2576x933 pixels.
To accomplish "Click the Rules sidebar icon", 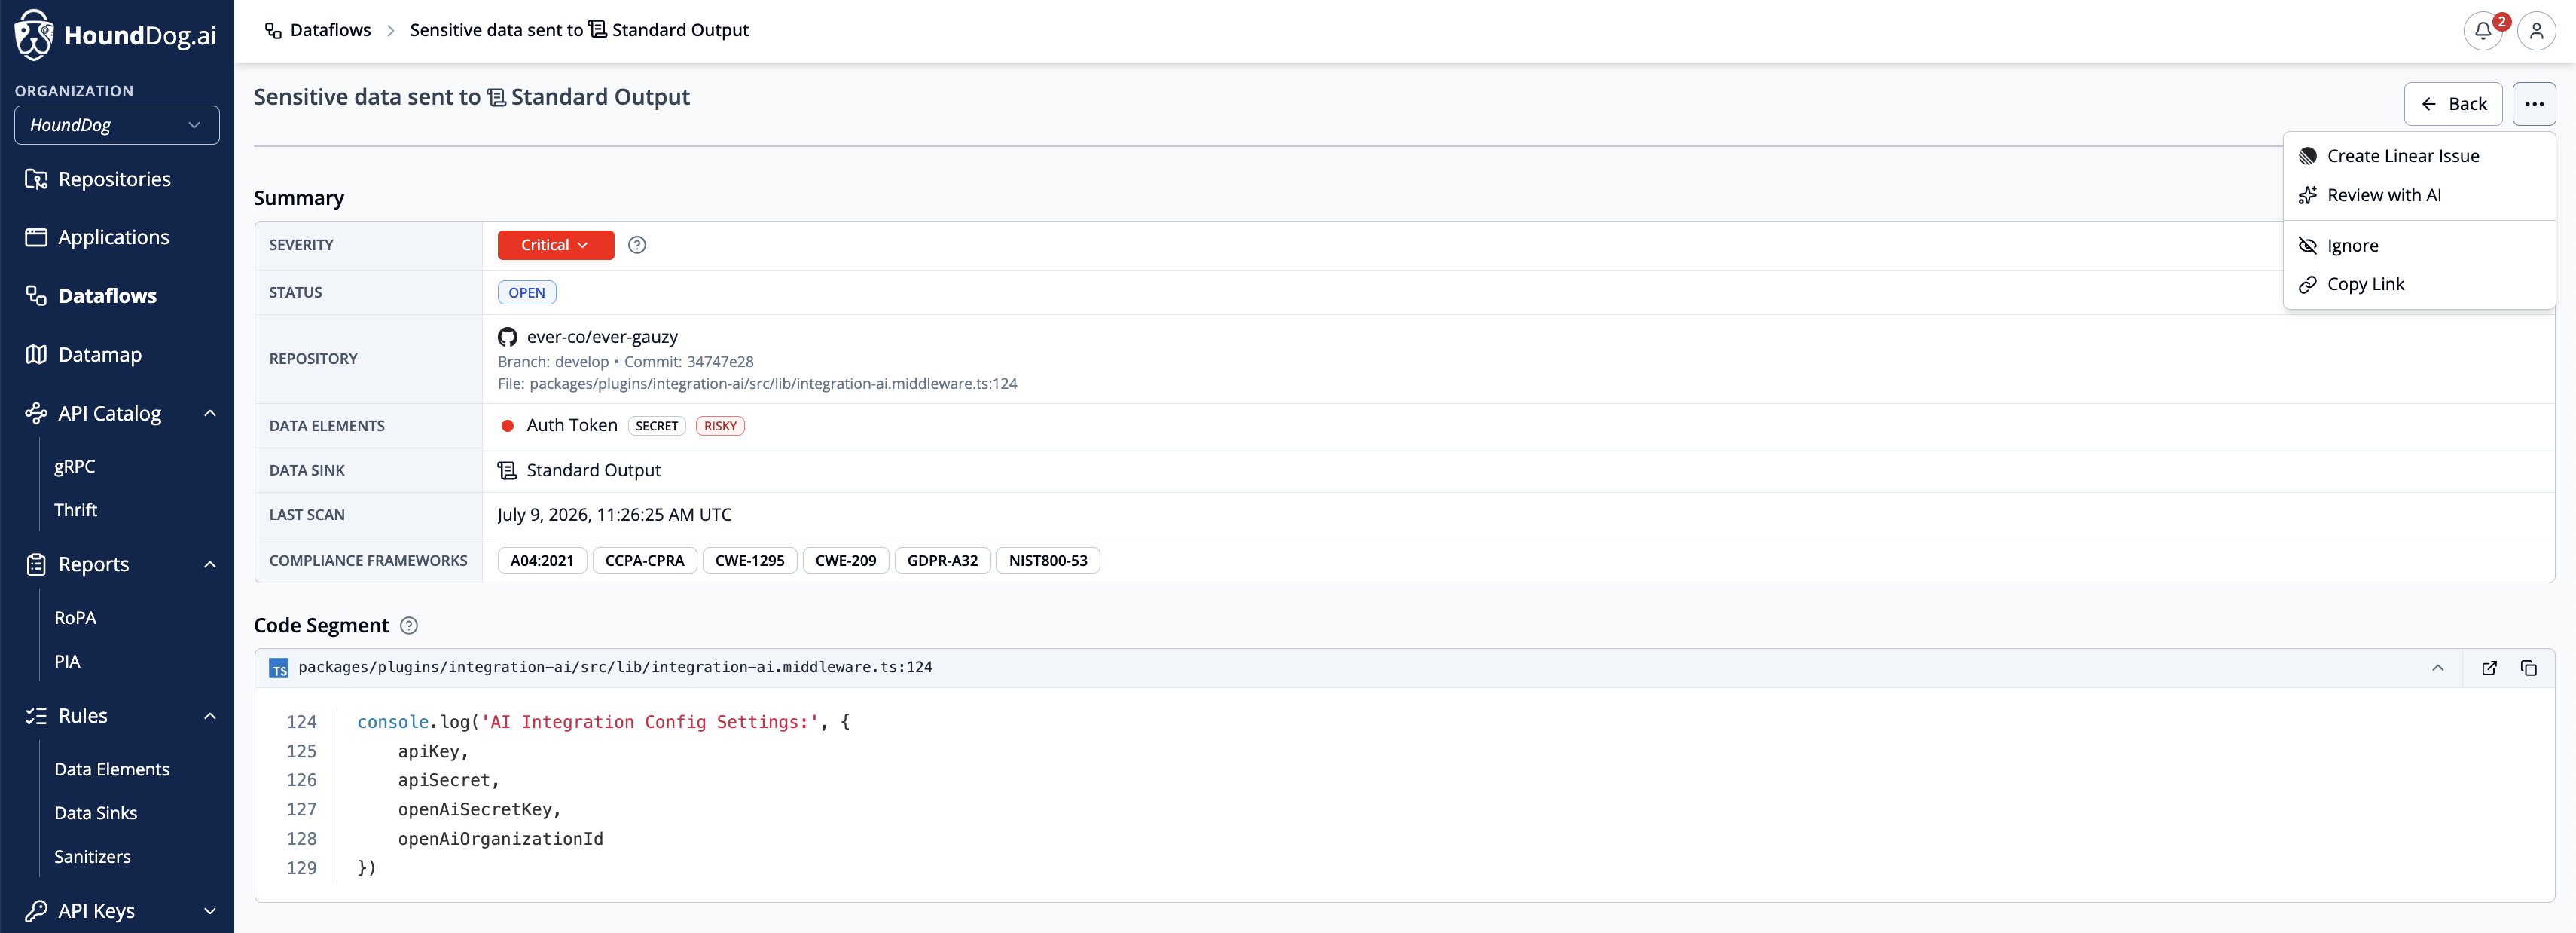I will point(36,716).
